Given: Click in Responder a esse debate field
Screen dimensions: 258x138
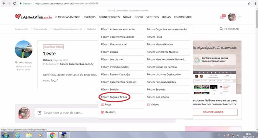Looking at the screenshot, I should (x=67, y=113).
